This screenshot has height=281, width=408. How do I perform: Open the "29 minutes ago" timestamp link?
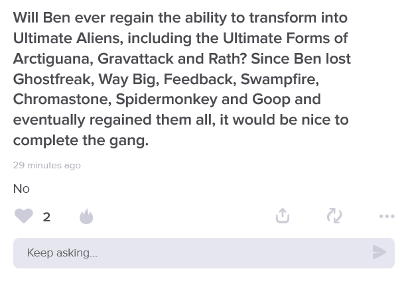(x=47, y=165)
